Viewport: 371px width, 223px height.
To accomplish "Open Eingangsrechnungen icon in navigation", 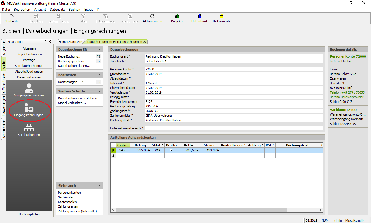I will click(29, 108).
